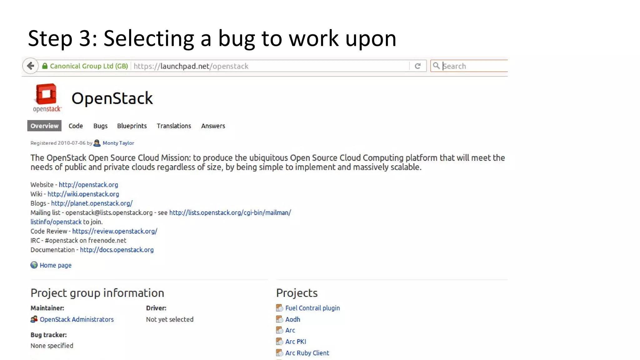Click the browser back arrow button
This screenshot has height=360, width=640.
pyautogui.click(x=30, y=66)
